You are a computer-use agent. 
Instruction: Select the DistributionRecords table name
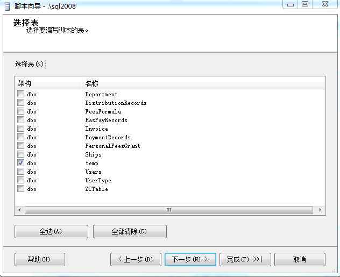[x=116, y=103]
